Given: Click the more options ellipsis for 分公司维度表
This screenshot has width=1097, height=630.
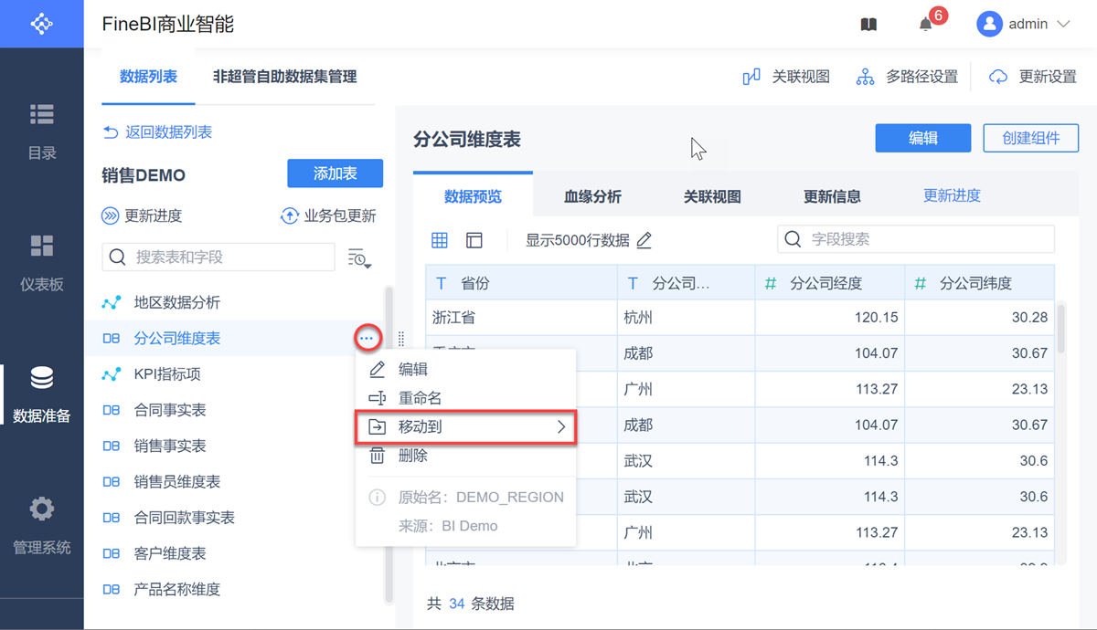Looking at the screenshot, I should tap(367, 339).
